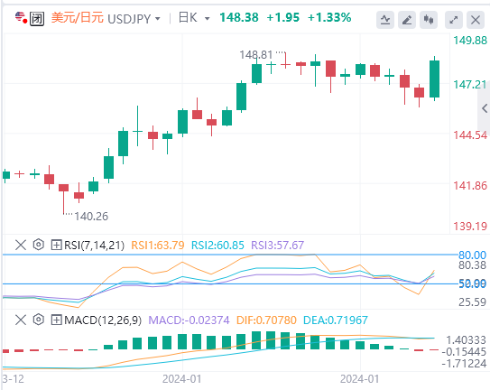Click the line chart type icon
The image size is (490, 390).
[385, 20]
